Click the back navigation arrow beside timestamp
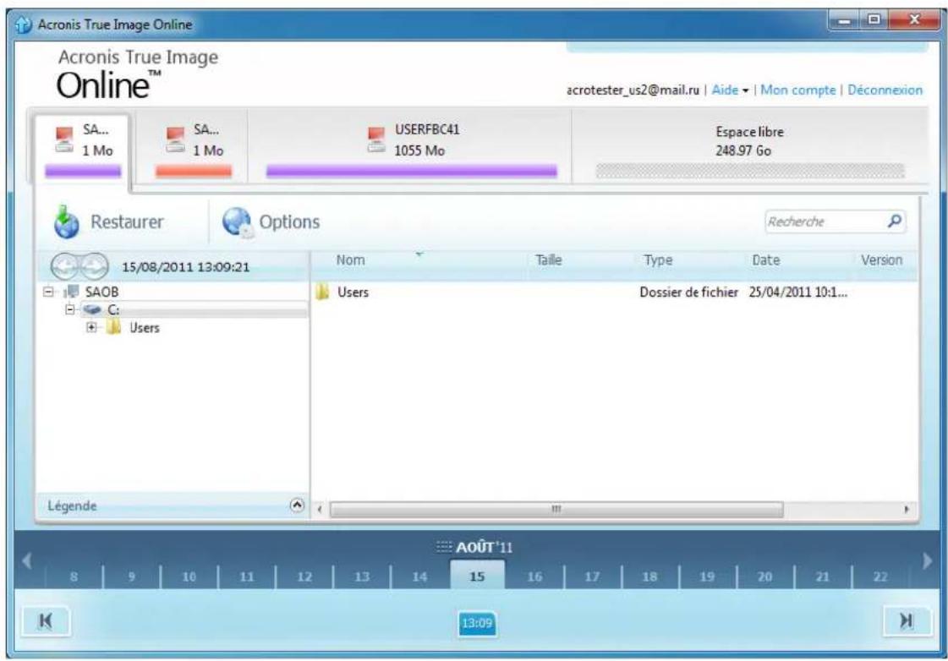The width and height of the screenshot is (948, 661). [x=64, y=266]
